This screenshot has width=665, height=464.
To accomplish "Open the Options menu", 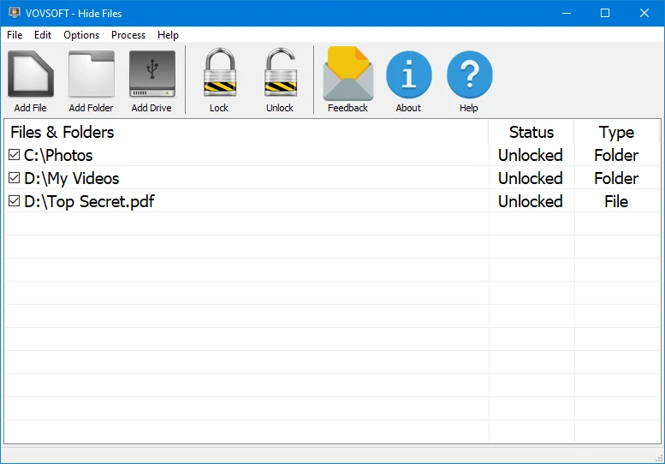I will (x=81, y=35).
